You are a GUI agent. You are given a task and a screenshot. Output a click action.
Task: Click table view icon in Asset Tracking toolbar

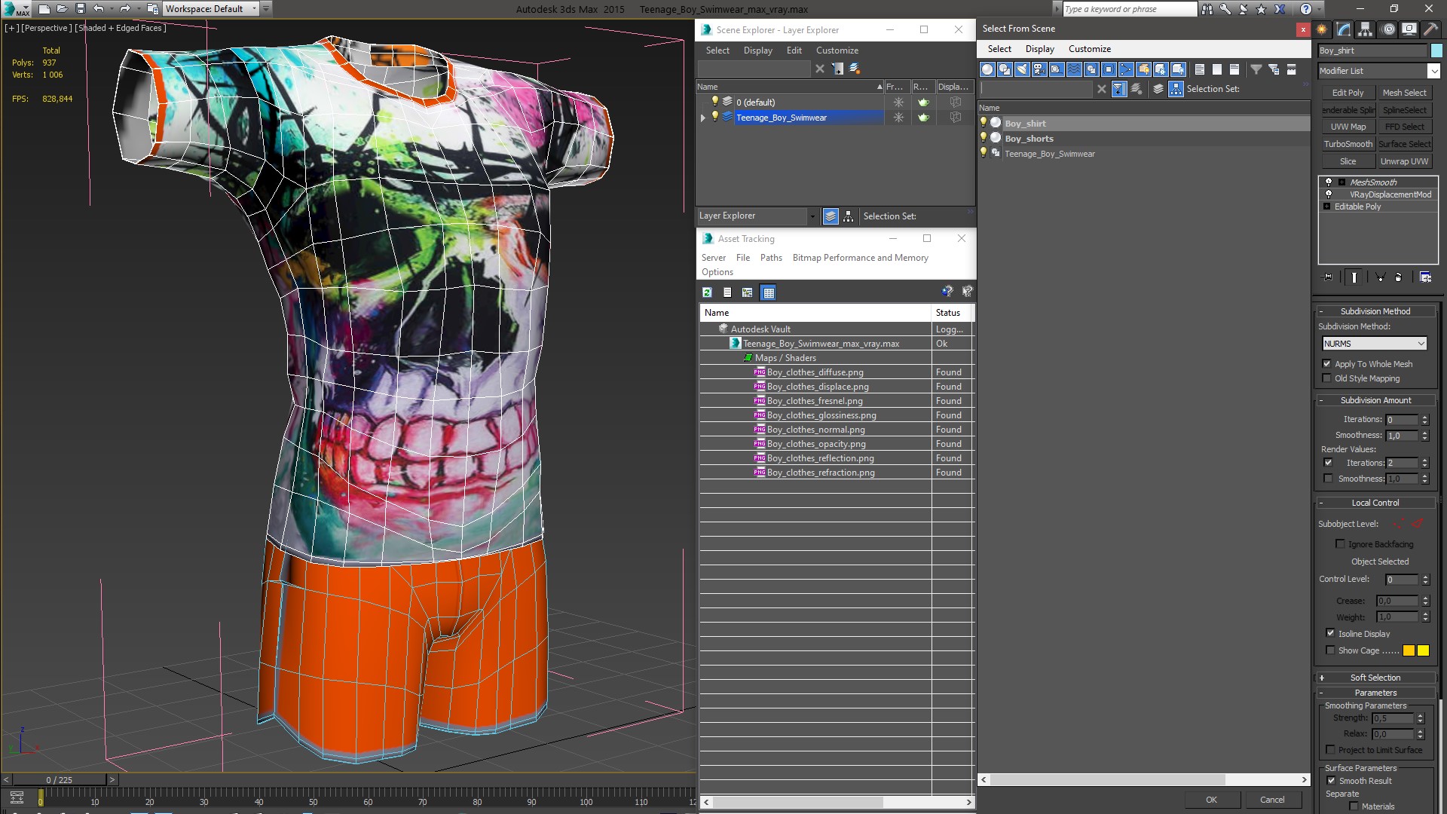pos(768,292)
